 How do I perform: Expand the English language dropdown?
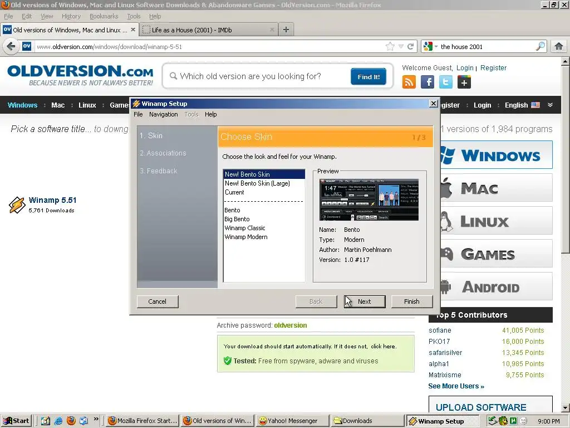pyautogui.click(x=550, y=105)
